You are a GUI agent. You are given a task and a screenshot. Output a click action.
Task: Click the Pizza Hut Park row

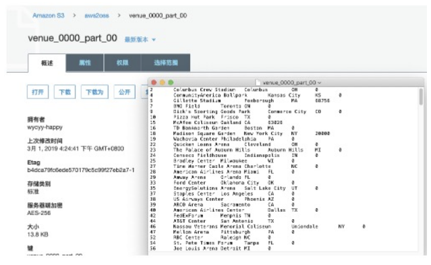click(x=210, y=117)
